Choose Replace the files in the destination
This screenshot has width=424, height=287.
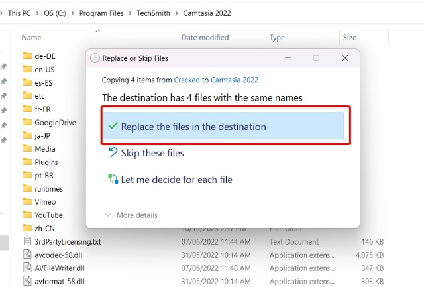coord(223,126)
